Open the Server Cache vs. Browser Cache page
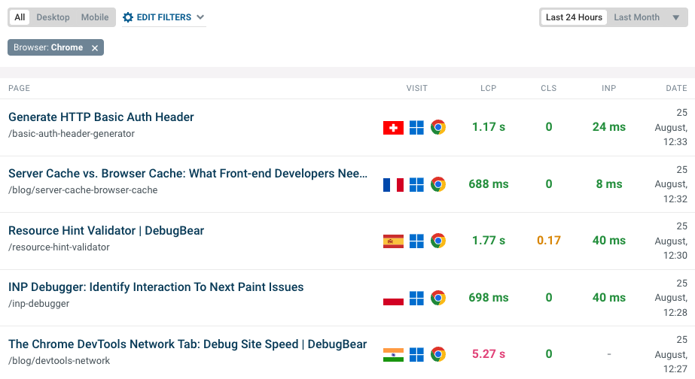 pos(188,174)
